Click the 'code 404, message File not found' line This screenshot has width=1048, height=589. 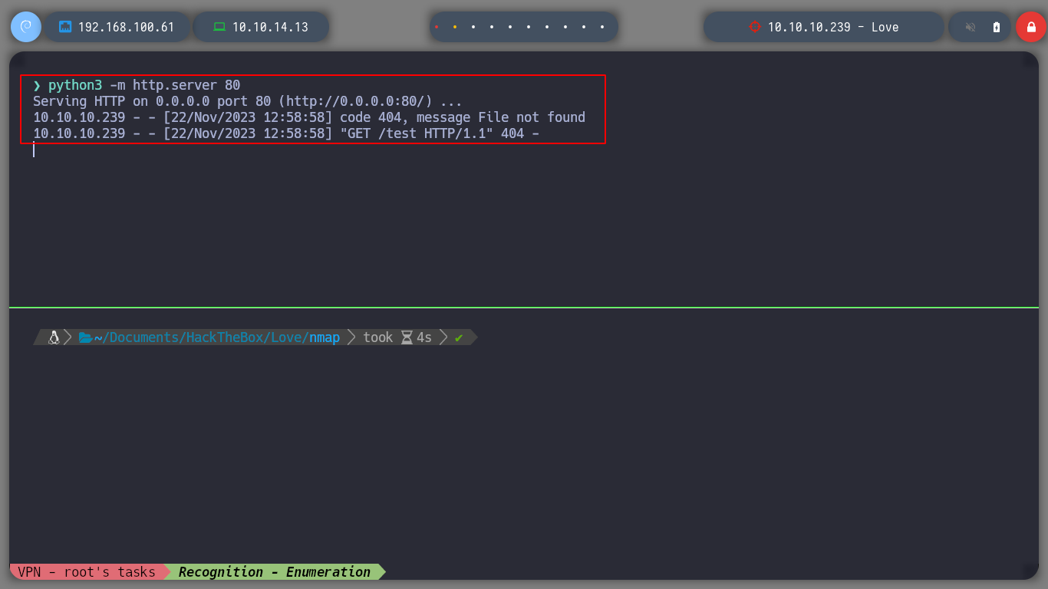pyautogui.click(x=309, y=117)
